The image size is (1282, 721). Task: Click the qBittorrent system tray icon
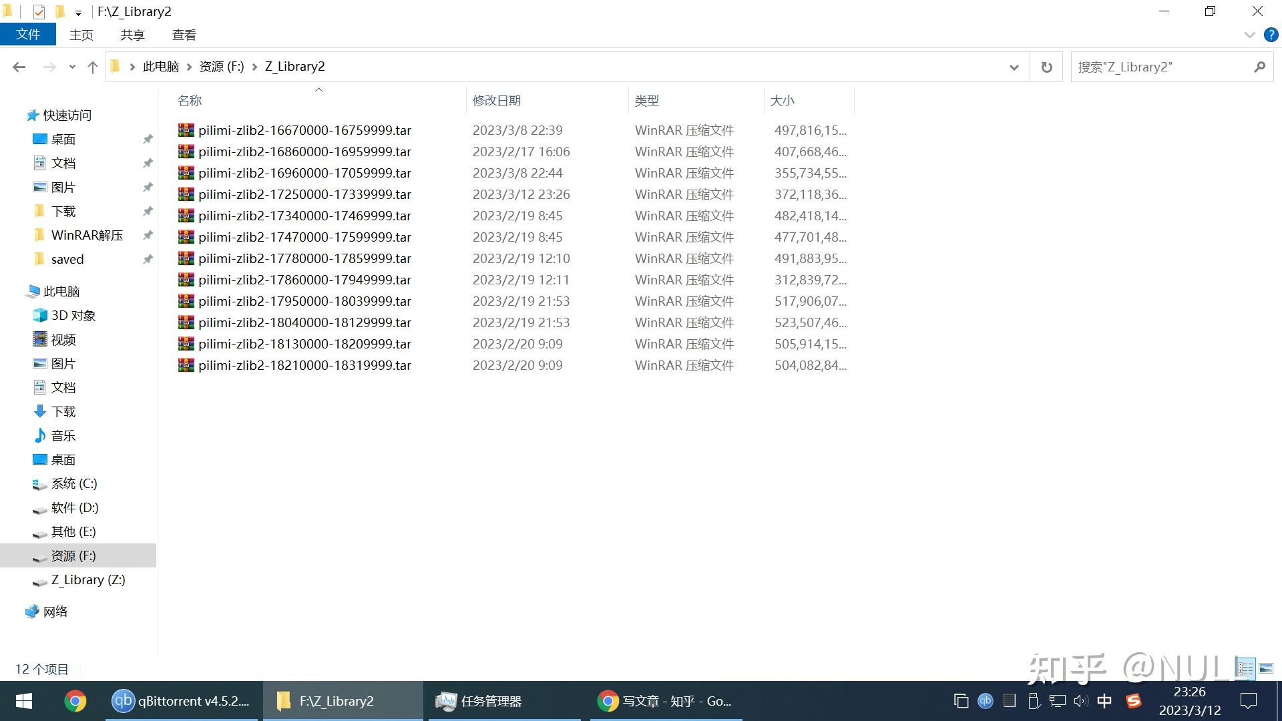click(986, 701)
